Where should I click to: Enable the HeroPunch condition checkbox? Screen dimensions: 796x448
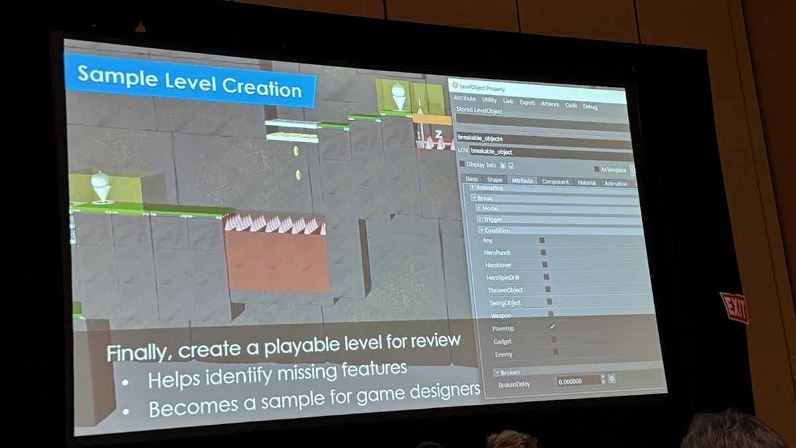543,252
